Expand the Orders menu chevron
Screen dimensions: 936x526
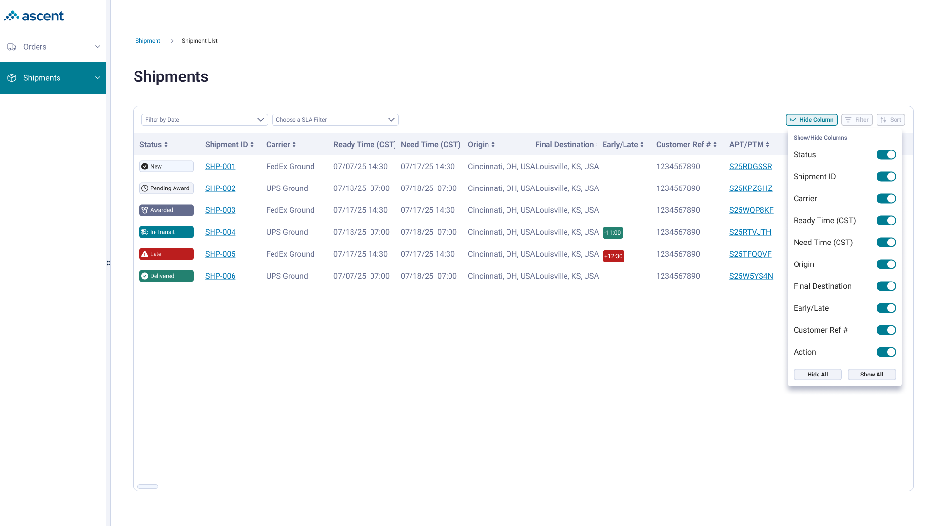point(97,47)
